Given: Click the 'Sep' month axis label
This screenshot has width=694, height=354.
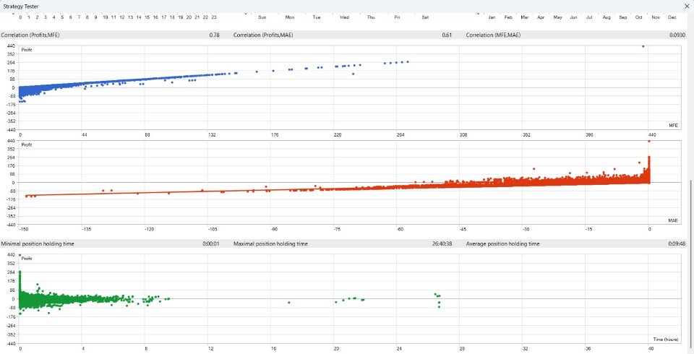Looking at the screenshot, I should tap(622, 17).
